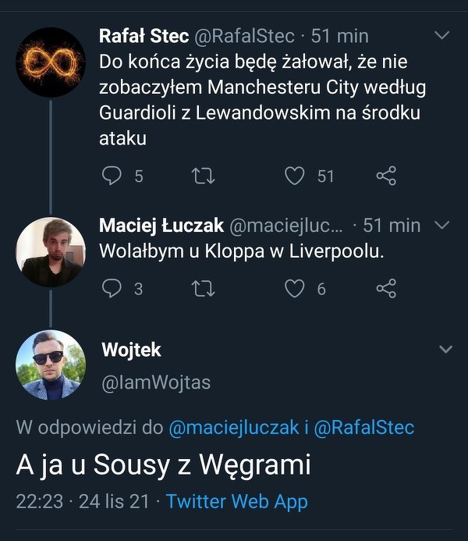Share Rafał Stec's tweet

pos(386,176)
